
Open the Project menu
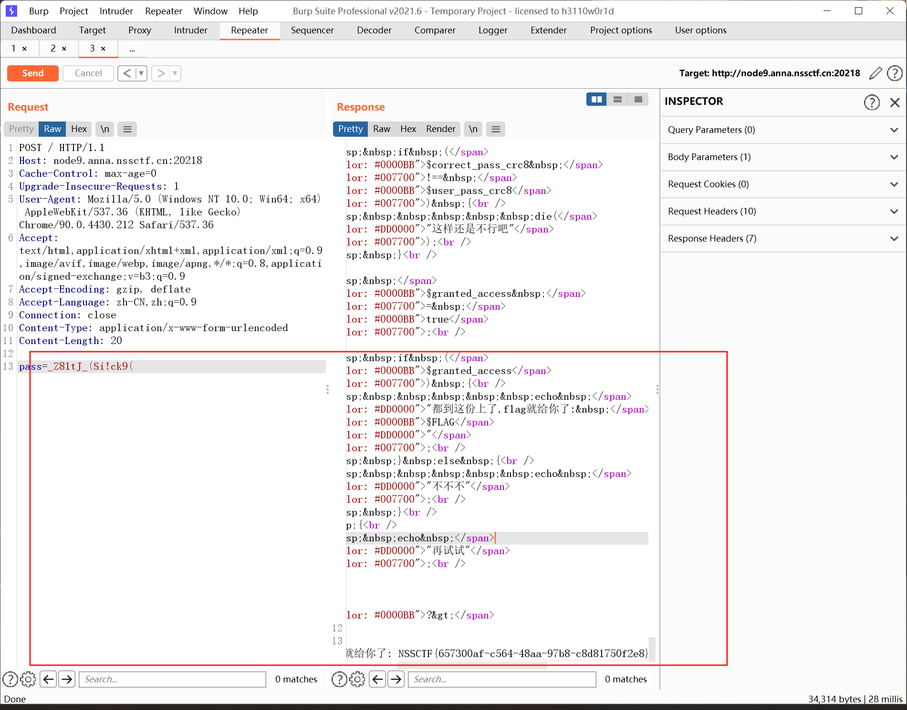pyautogui.click(x=74, y=11)
